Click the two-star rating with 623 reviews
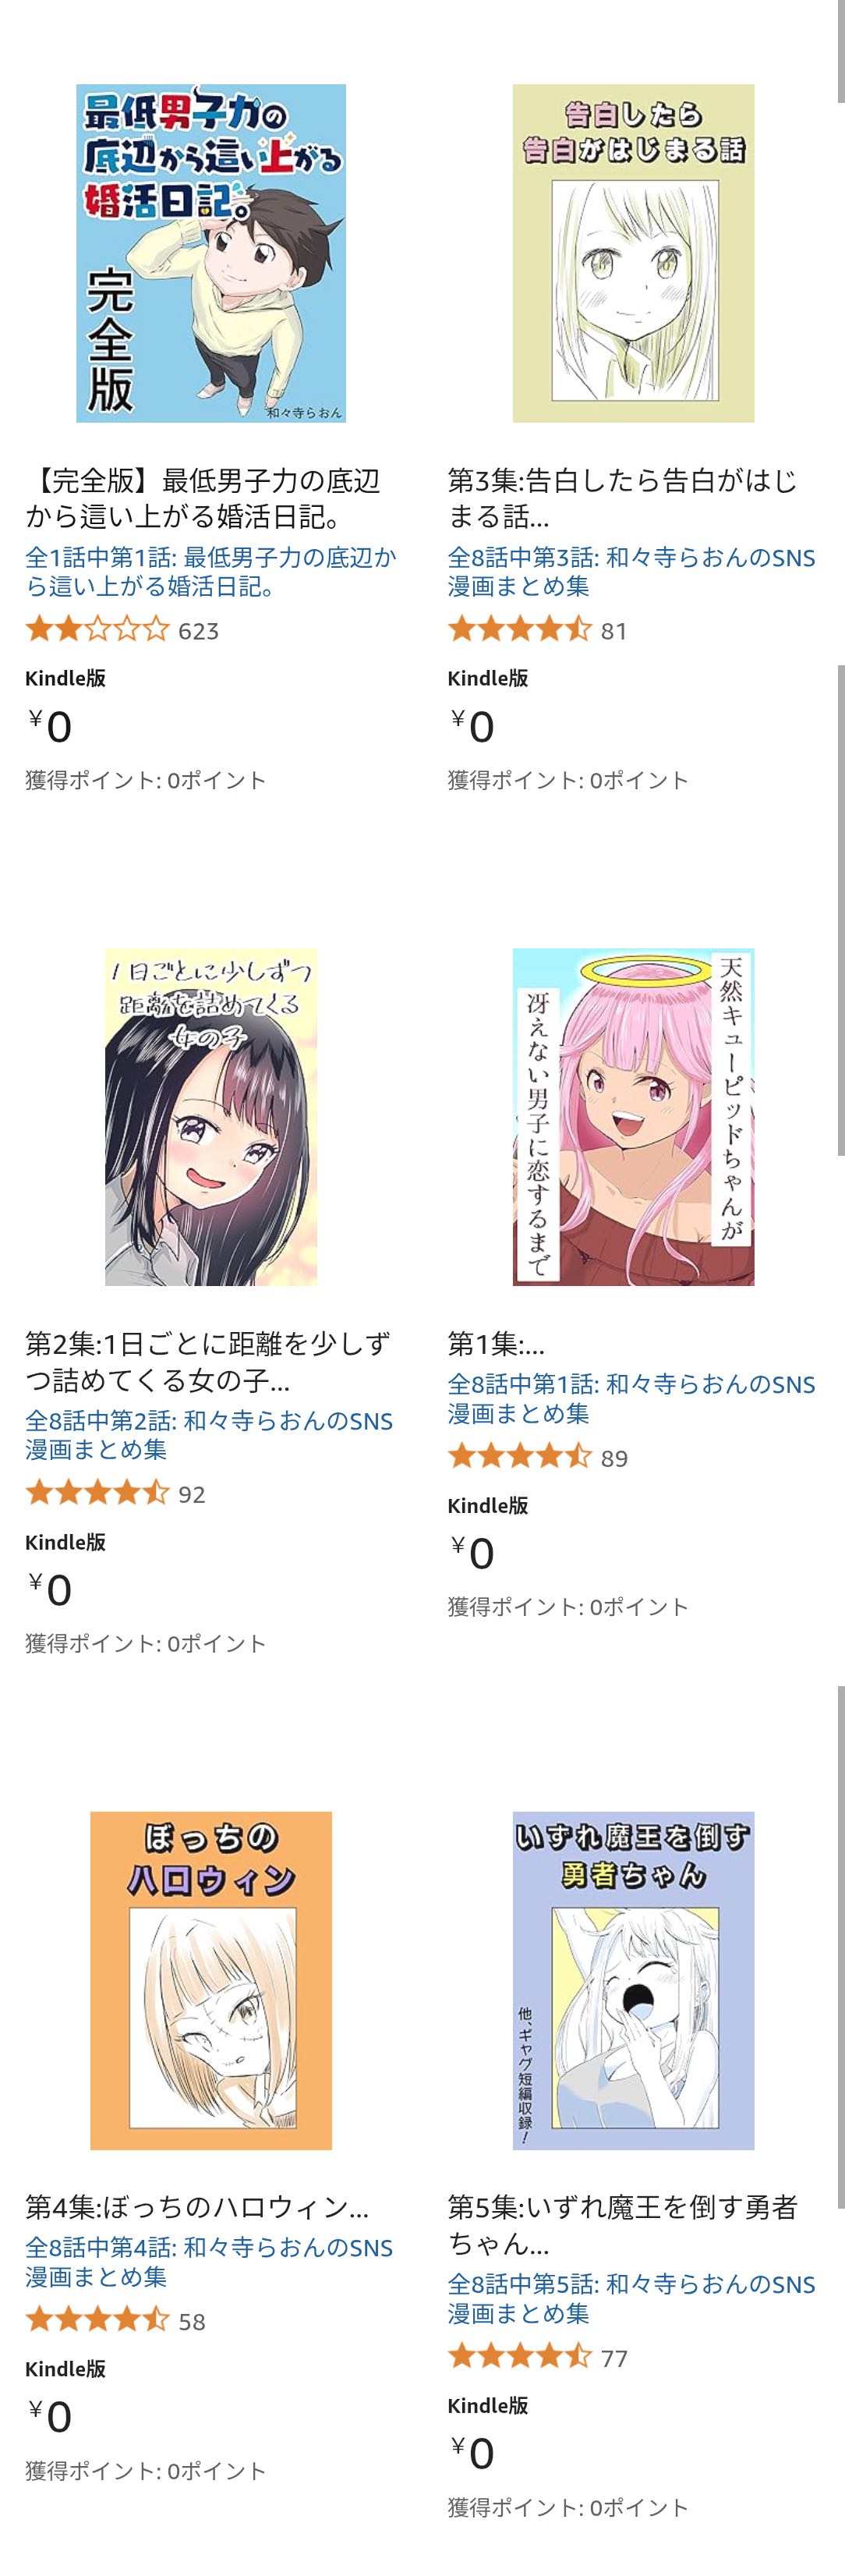Image resolution: width=845 pixels, height=2576 pixels. 122,630
